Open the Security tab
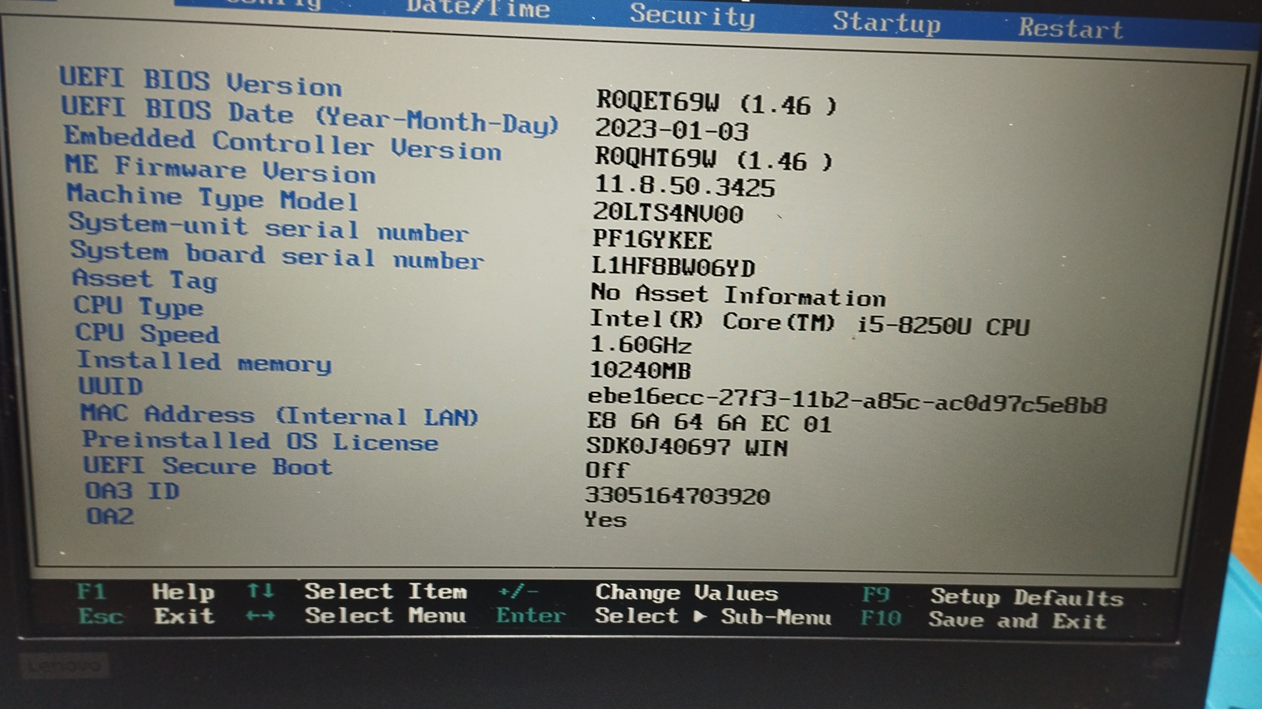 [x=692, y=14]
